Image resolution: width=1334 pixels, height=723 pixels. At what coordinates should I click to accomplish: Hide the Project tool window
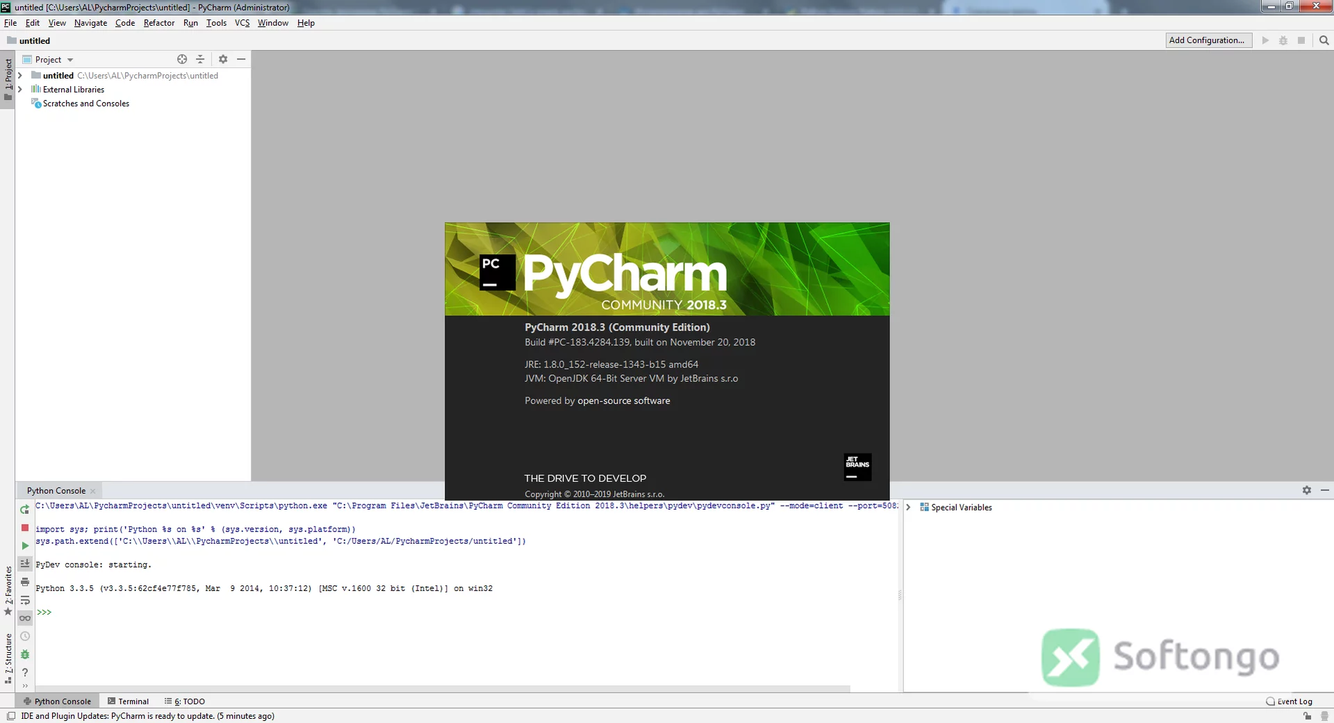[x=241, y=59]
